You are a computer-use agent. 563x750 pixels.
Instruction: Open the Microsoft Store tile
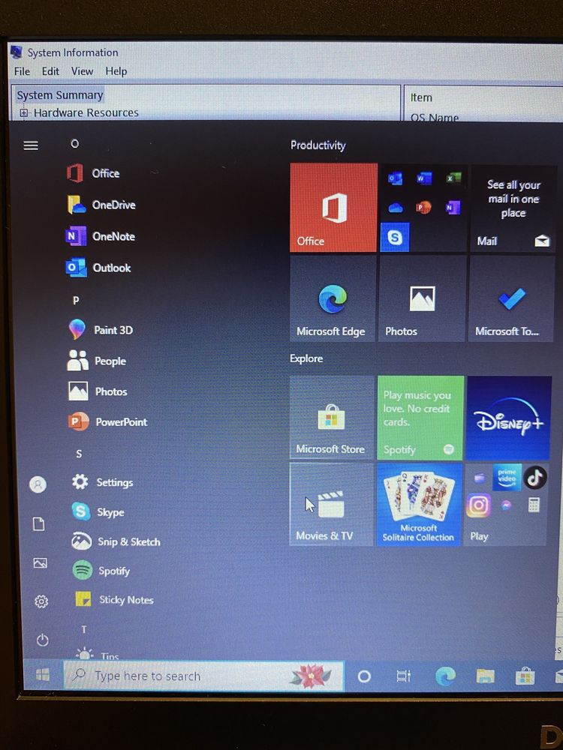coord(332,418)
